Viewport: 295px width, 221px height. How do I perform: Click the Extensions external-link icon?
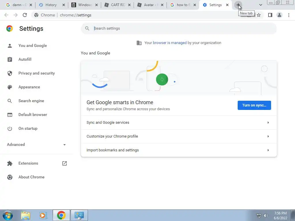point(65,163)
